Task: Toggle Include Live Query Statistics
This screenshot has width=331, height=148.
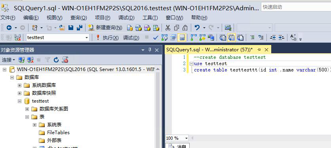Action: [202, 37]
